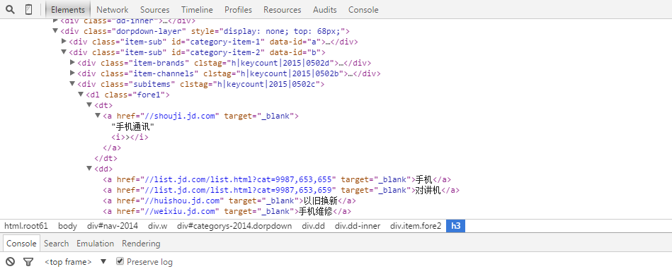Select div.dd in the breadcrumb
Image resolution: width=672 pixels, height=269 pixels.
pos(313,226)
